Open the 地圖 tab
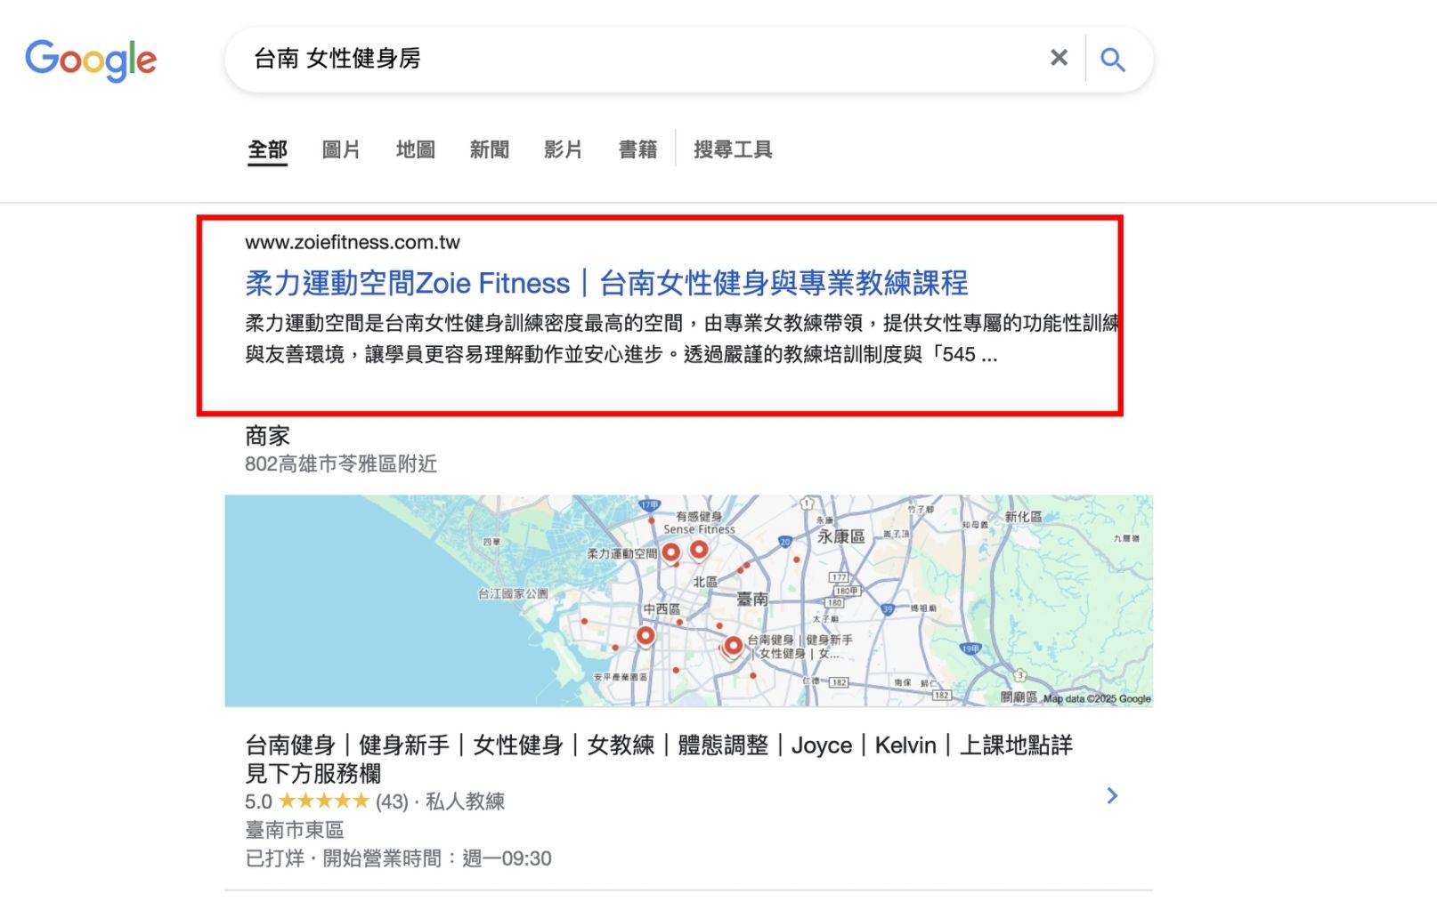Screen dimensions: 1437x902 [x=416, y=149]
